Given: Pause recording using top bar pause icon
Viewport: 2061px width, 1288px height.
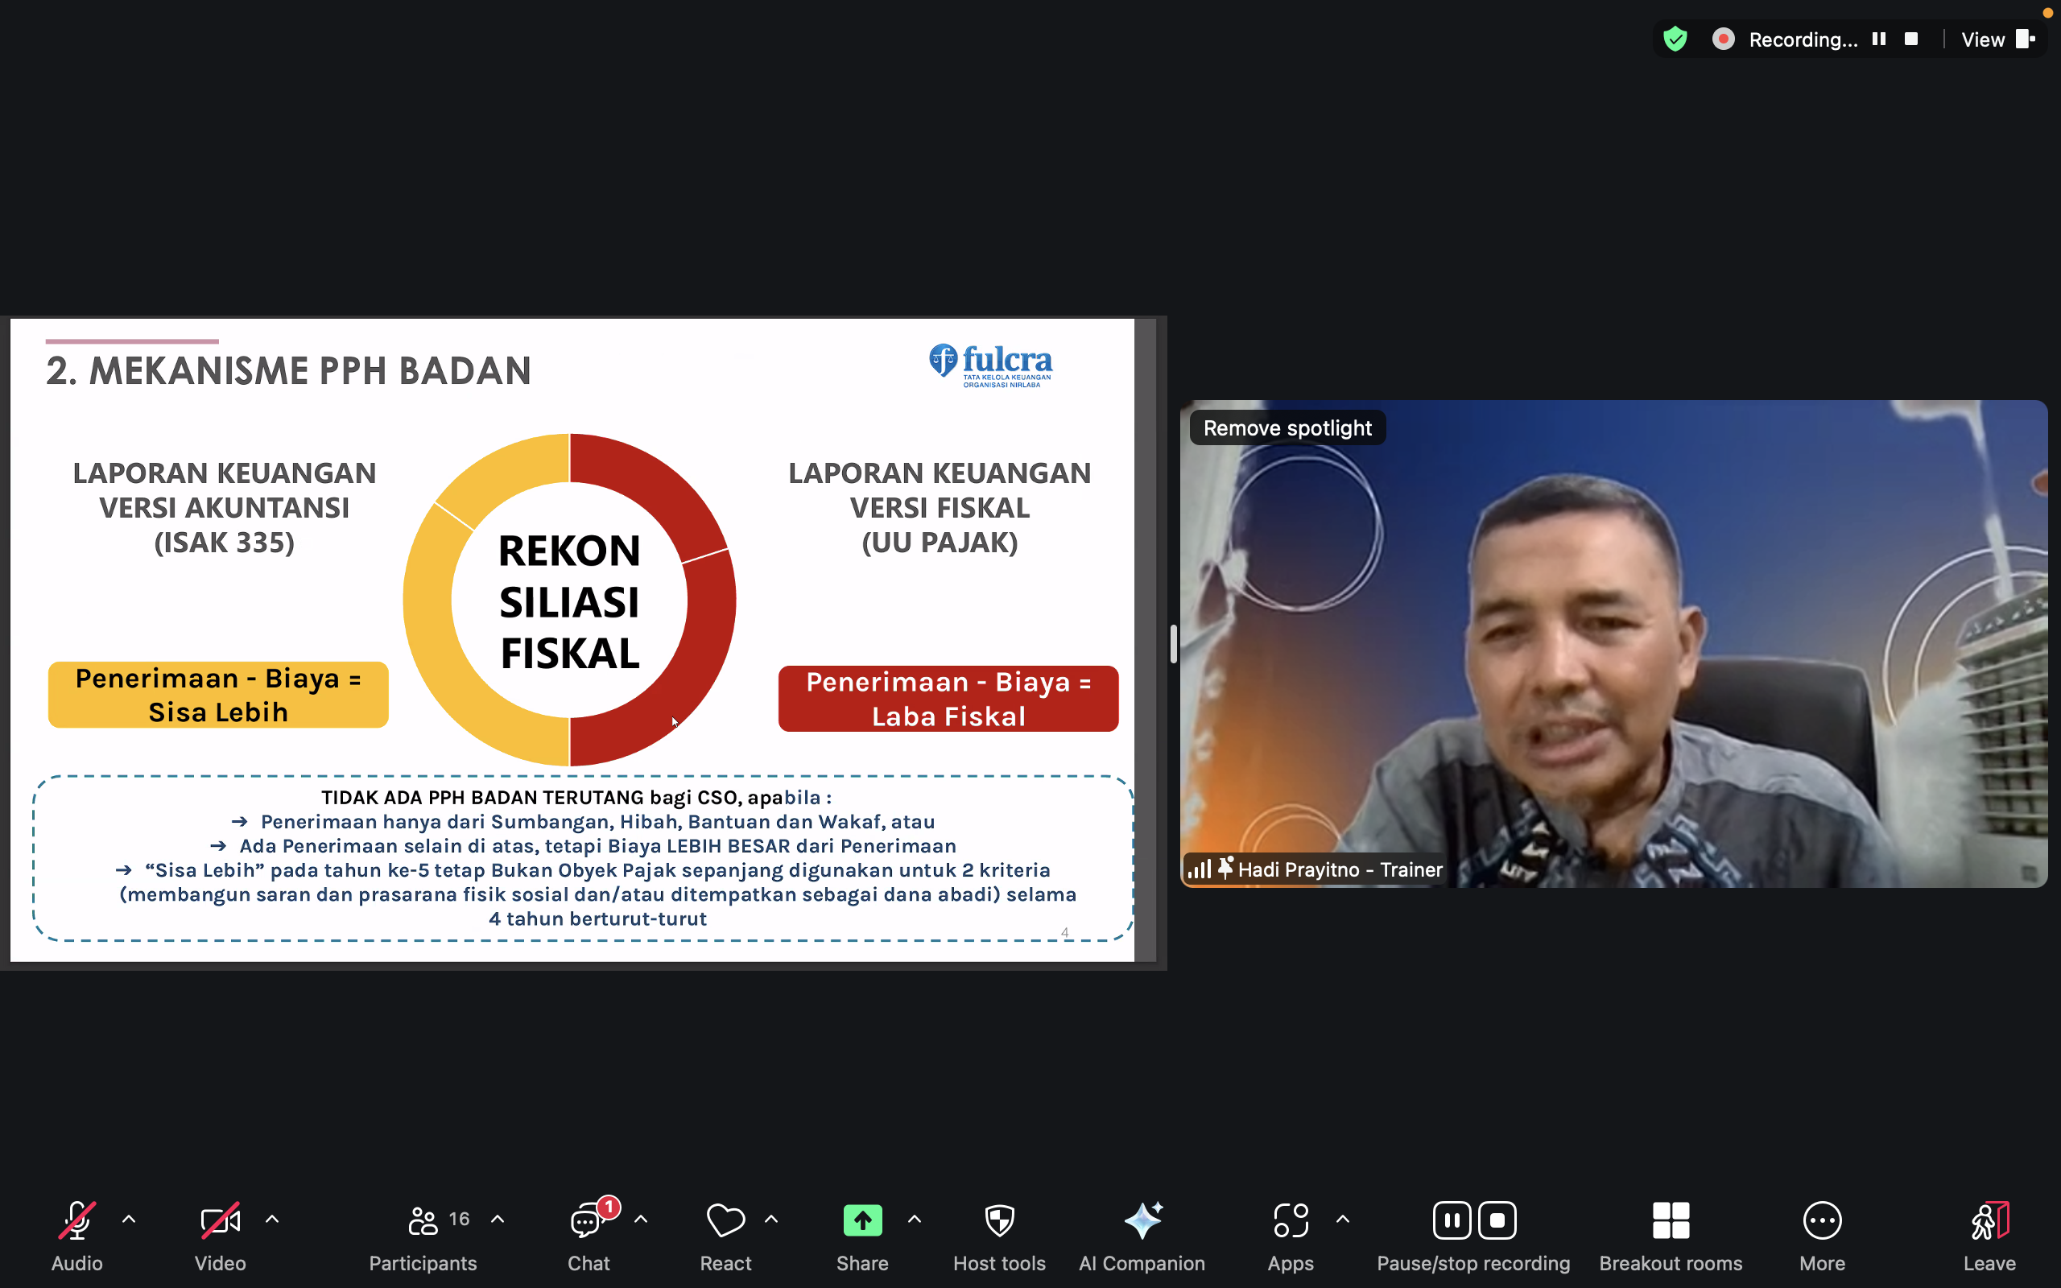Looking at the screenshot, I should click(1879, 39).
